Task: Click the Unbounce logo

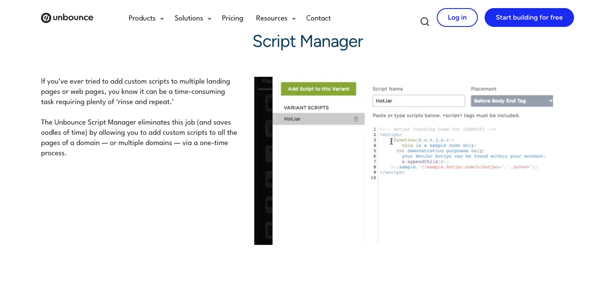Action: (67, 18)
